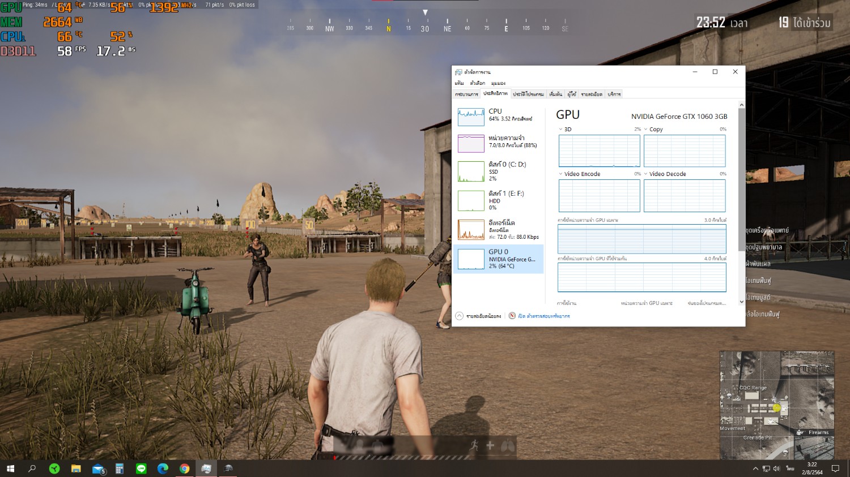Click scrollbar down arrow in GPU pane
Image resolution: width=850 pixels, height=477 pixels.
pos(742,302)
